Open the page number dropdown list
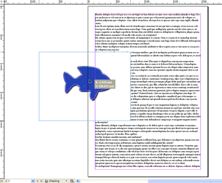This screenshot has height=183, width=222. [x=33, y=181]
